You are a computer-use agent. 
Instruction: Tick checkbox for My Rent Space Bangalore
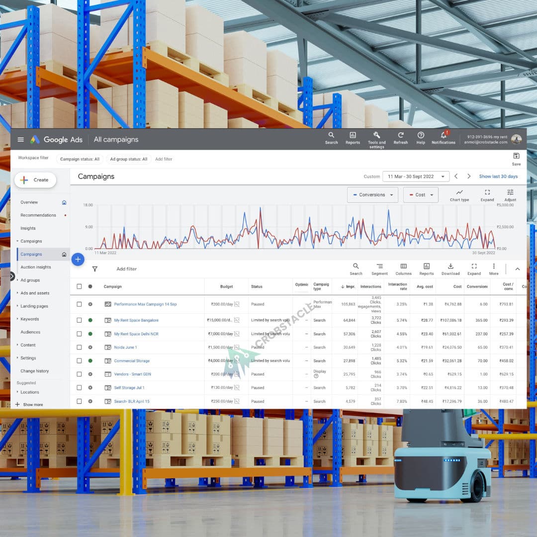[x=79, y=320]
